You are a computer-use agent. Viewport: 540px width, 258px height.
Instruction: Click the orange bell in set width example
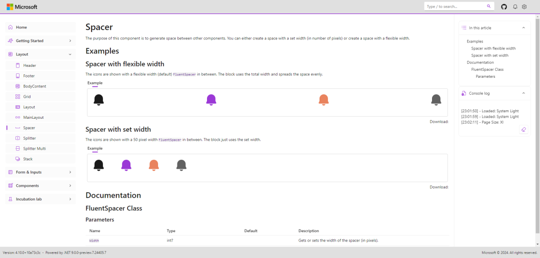(x=154, y=165)
